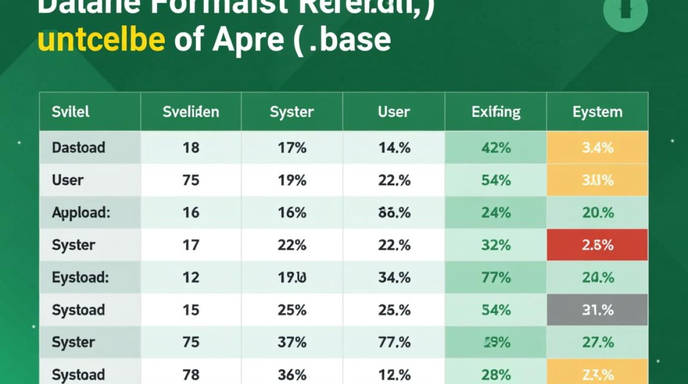Image resolution: width=688 pixels, height=384 pixels.
Task: Select the Eystem column header
Action: coord(597,112)
